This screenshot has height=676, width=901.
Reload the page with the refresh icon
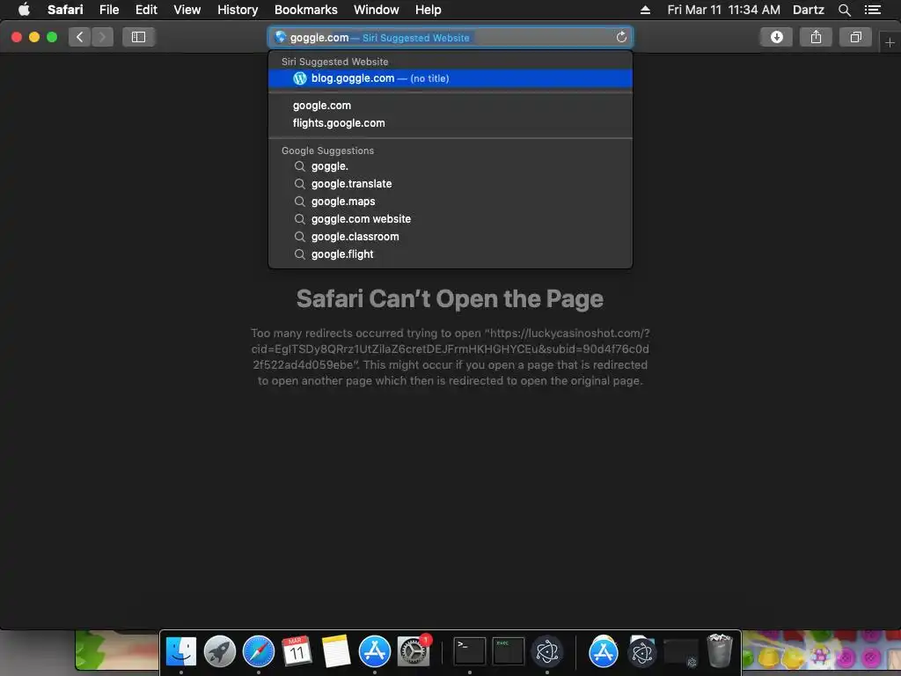[621, 37]
